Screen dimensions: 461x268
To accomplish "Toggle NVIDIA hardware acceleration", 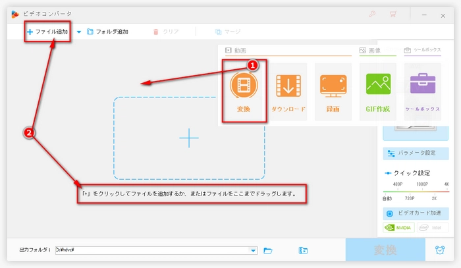I will (x=398, y=228).
